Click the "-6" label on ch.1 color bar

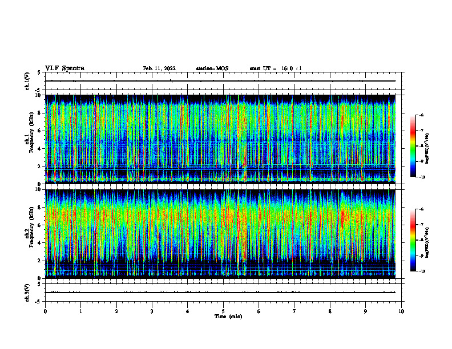pos(421,115)
